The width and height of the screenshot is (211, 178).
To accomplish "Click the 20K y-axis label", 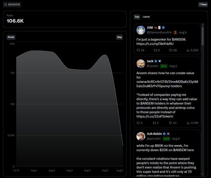I will point(12,44).
